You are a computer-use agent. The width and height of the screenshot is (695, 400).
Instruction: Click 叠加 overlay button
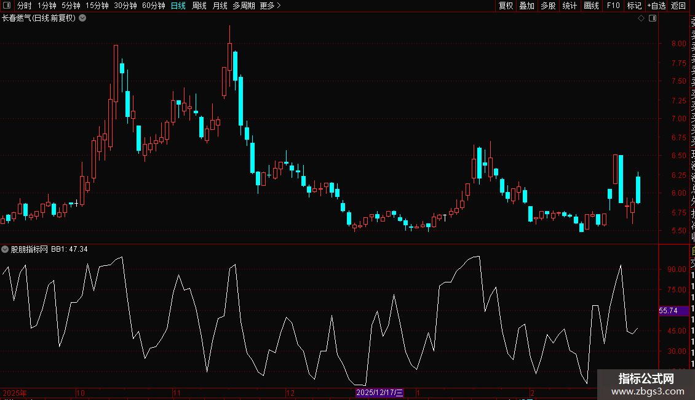[527, 6]
